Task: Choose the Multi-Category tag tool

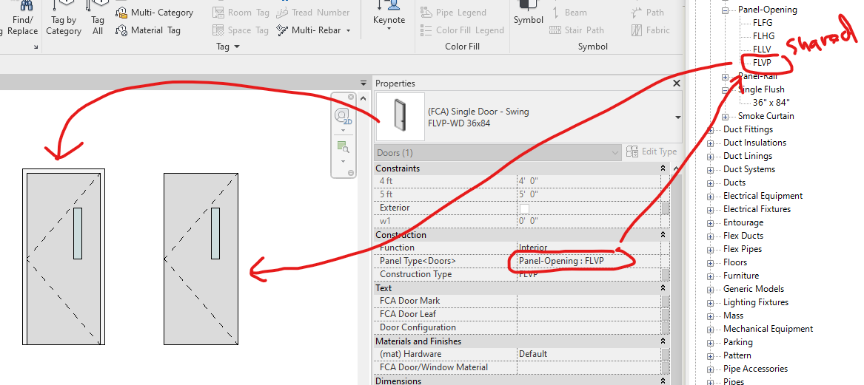Action: [x=154, y=12]
